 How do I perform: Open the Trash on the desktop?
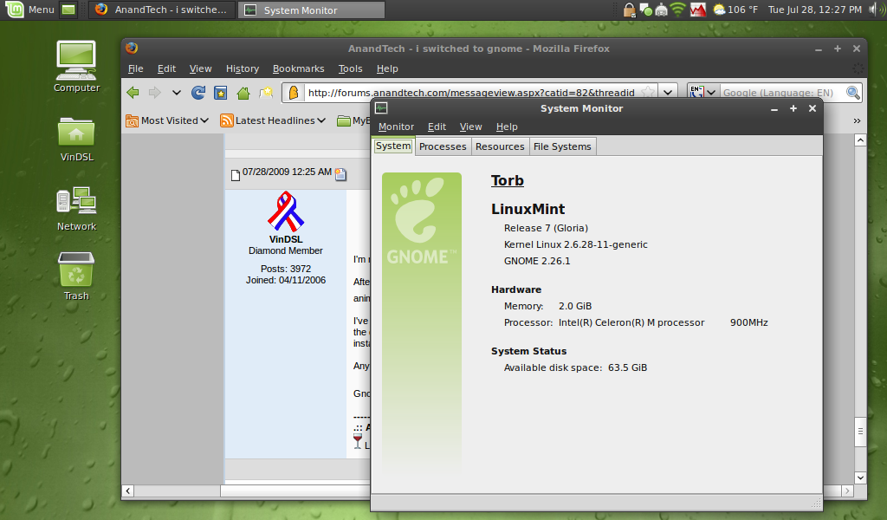(x=76, y=276)
